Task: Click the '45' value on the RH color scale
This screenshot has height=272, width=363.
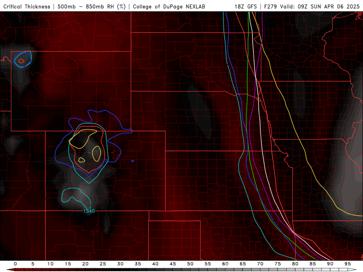Action: coord(173,264)
